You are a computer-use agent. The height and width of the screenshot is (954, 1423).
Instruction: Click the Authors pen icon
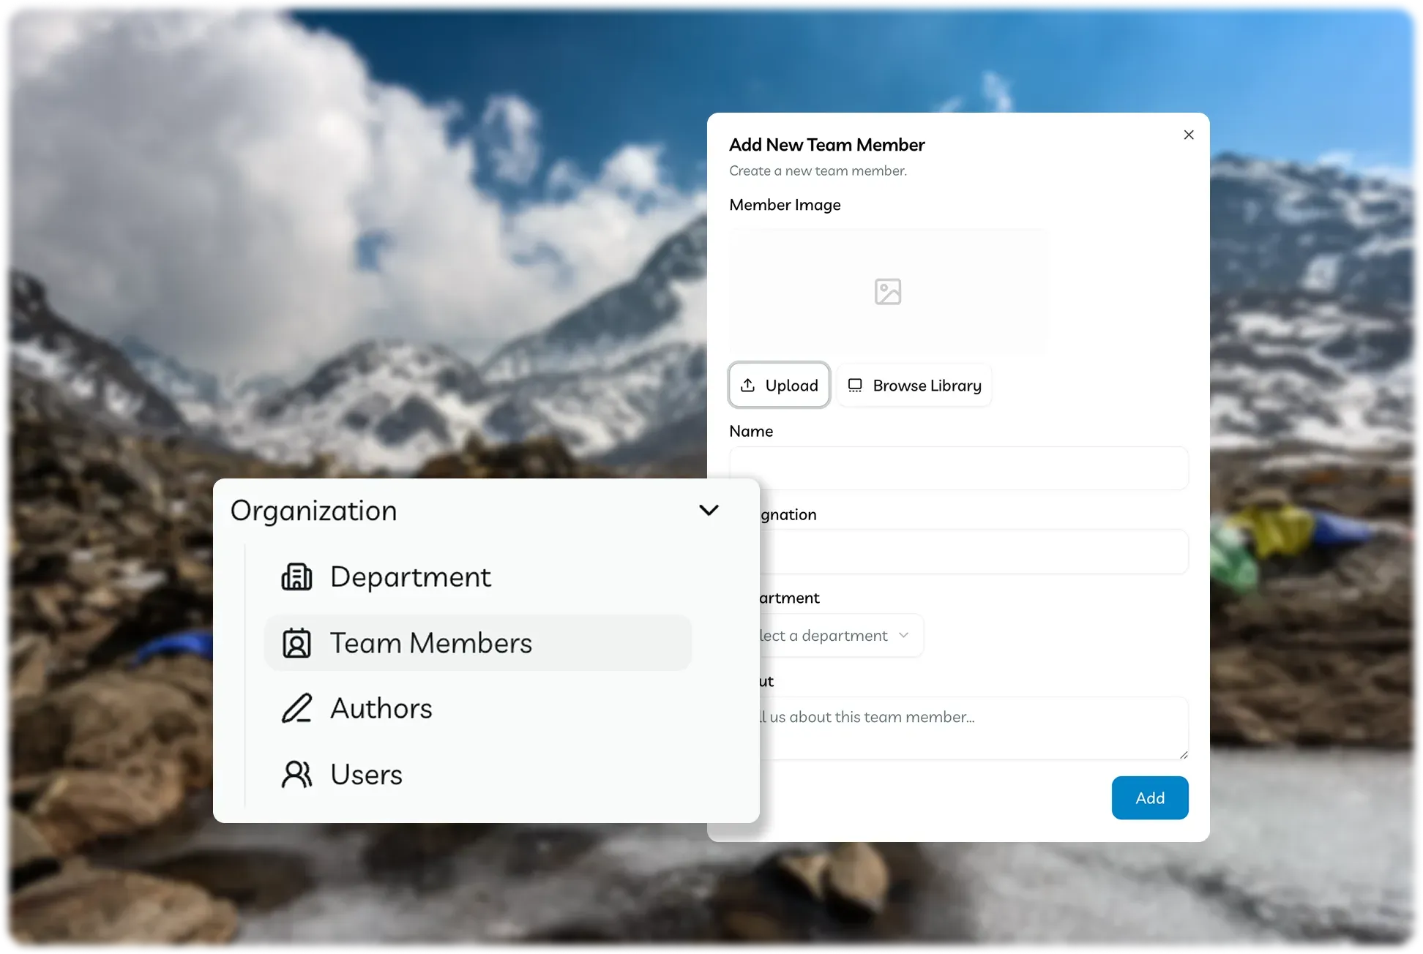[x=296, y=708]
